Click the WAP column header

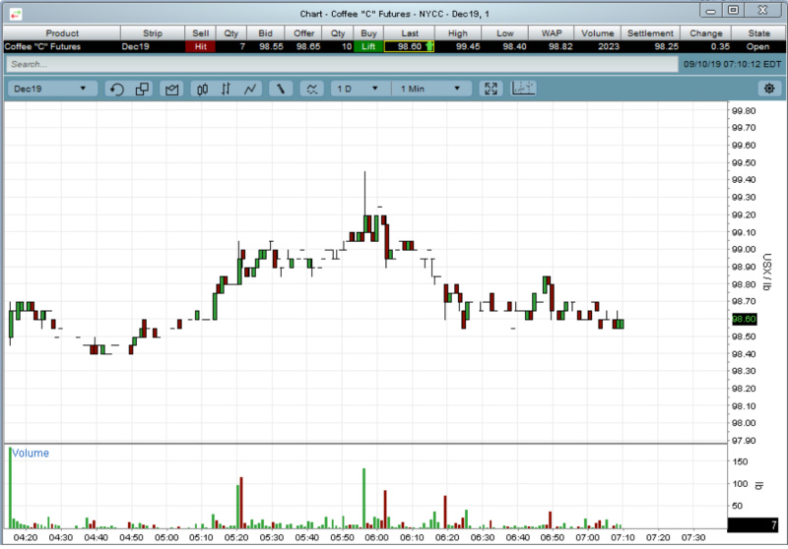551,33
